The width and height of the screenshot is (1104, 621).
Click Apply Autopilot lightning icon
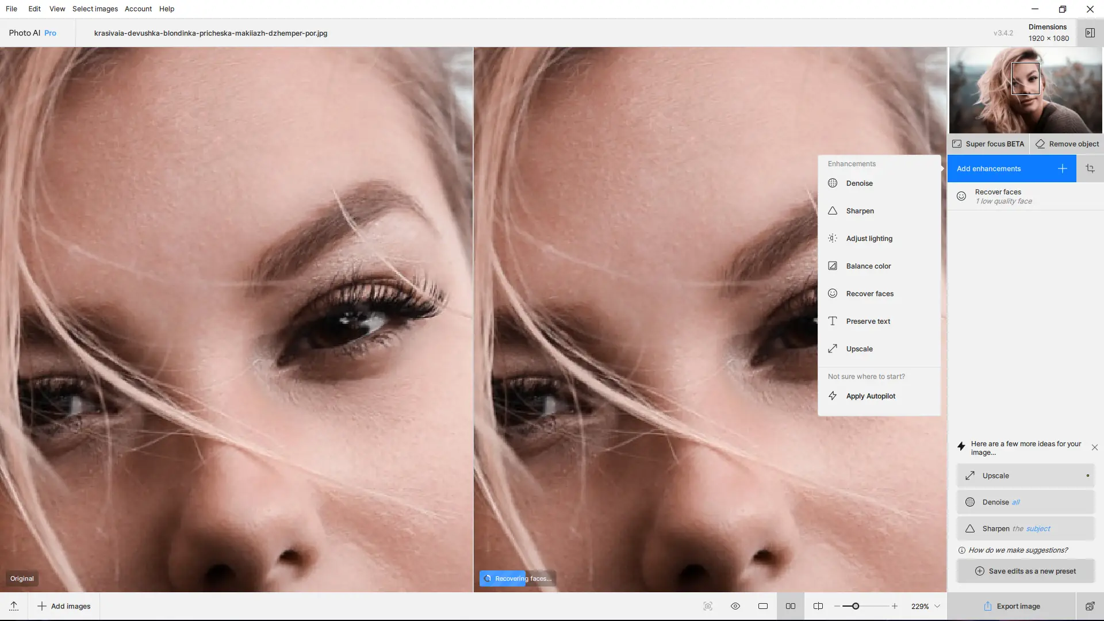832,396
